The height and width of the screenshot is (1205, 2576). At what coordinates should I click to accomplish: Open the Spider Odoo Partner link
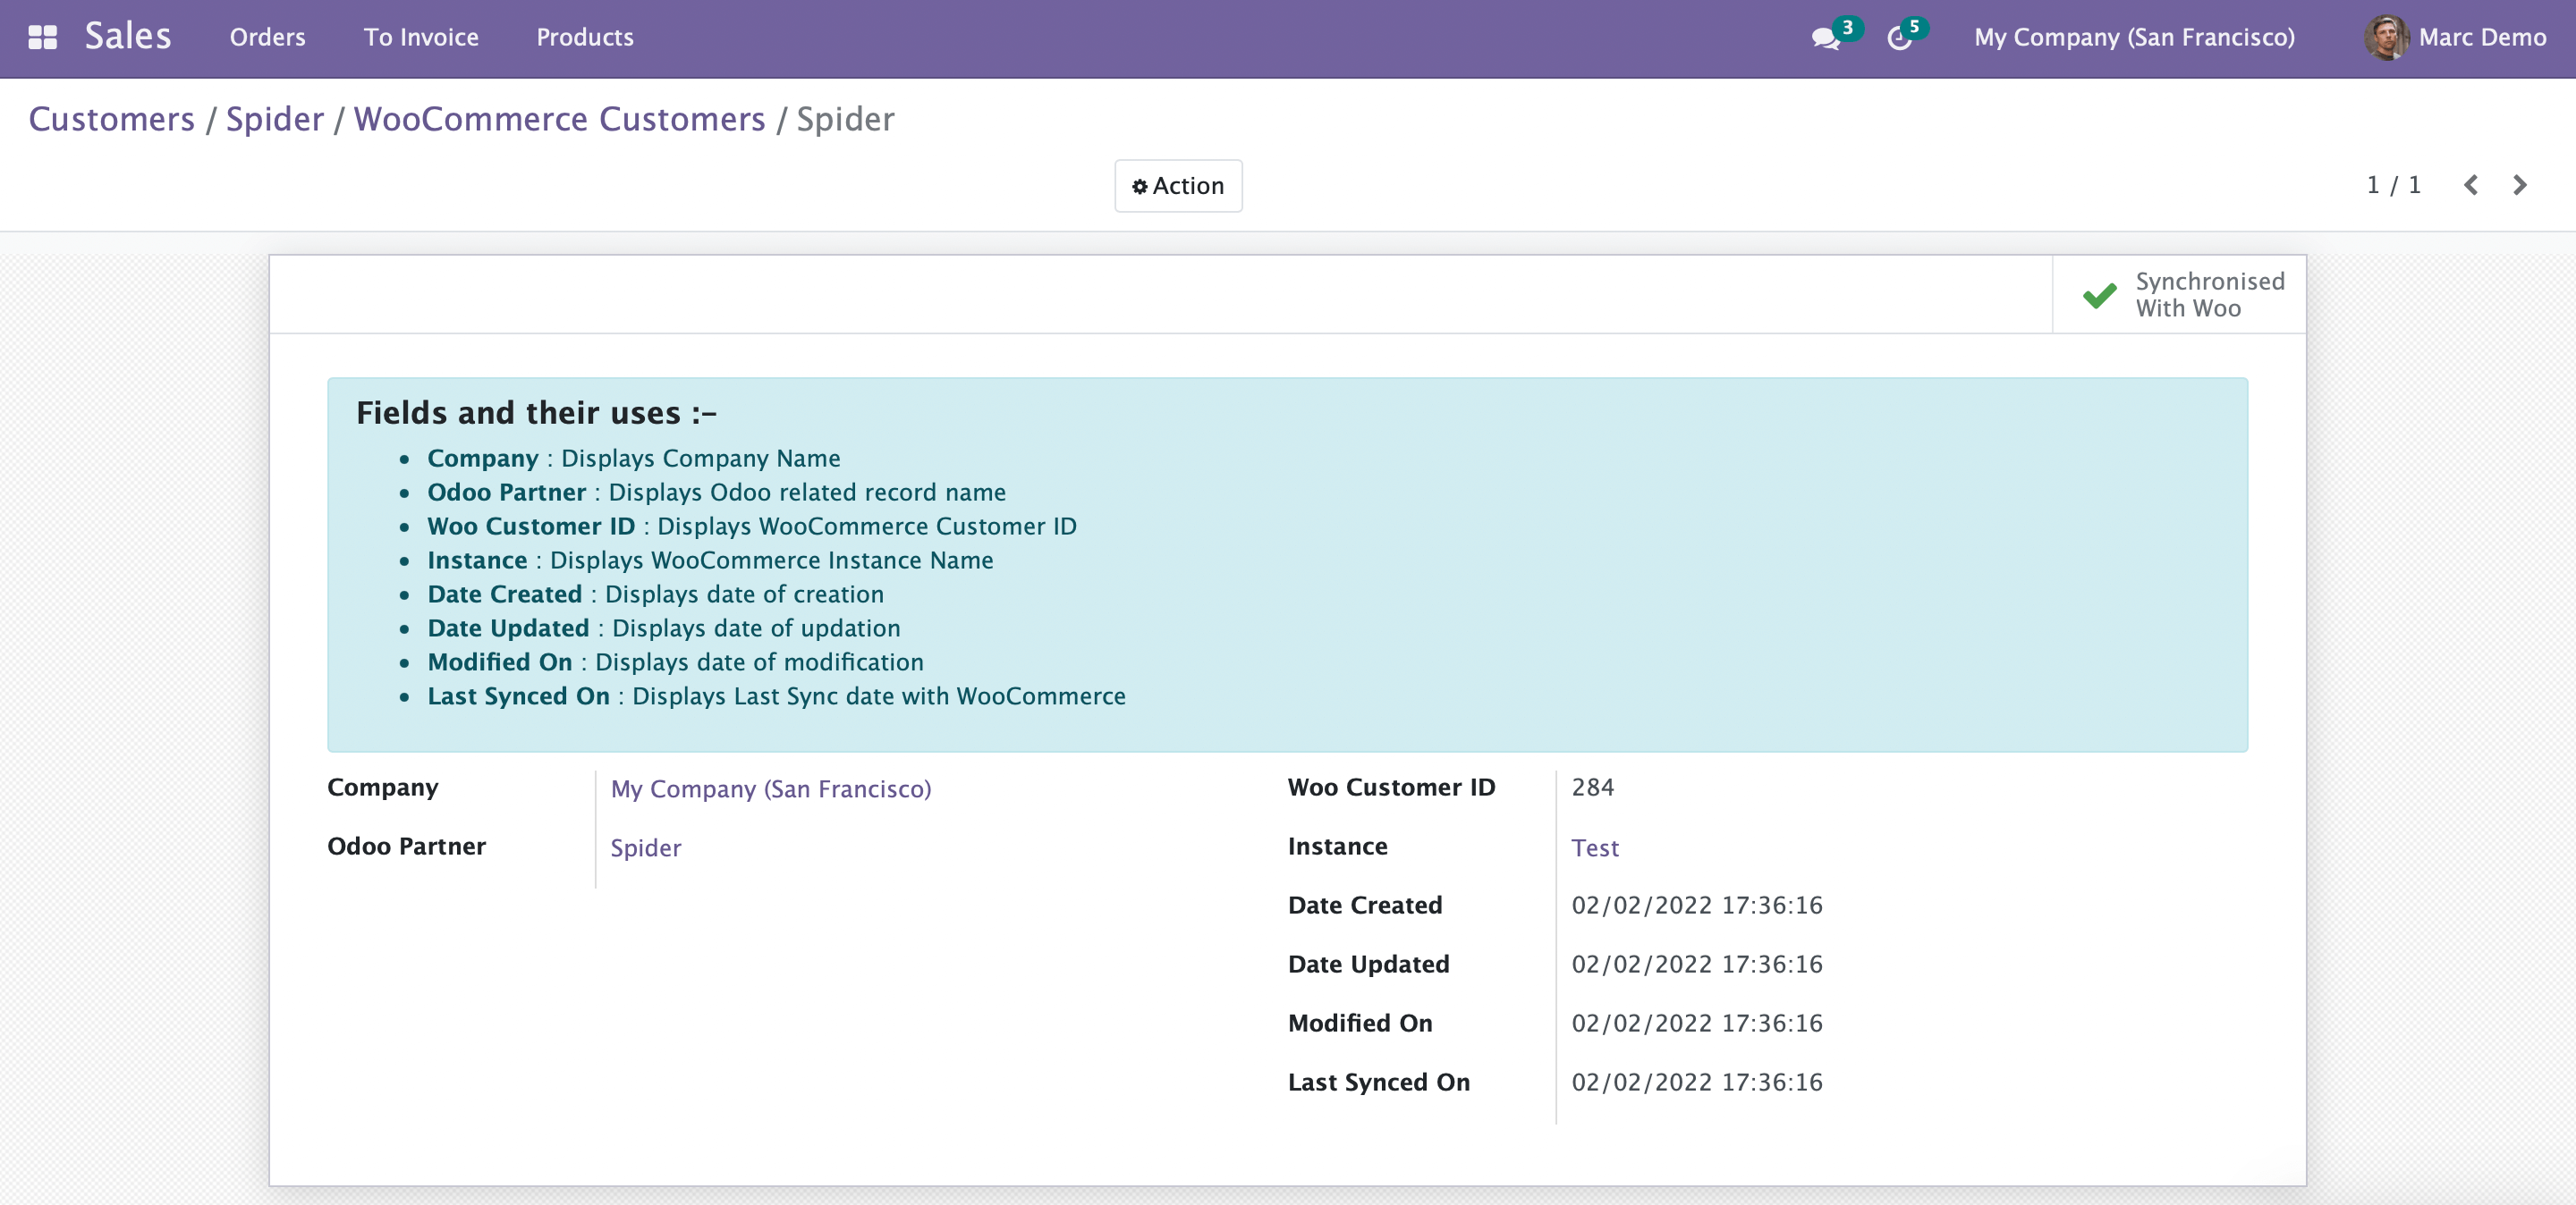point(645,847)
